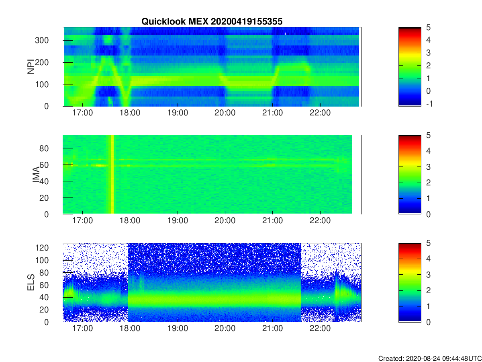This screenshot has width=482, height=362.
Task: Click the ELS panel colorbar
Action: [410, 282]
